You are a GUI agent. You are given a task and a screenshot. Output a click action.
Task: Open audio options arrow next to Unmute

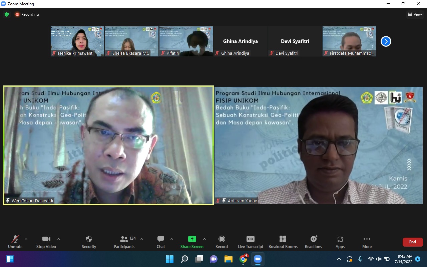tap(26, 239)
